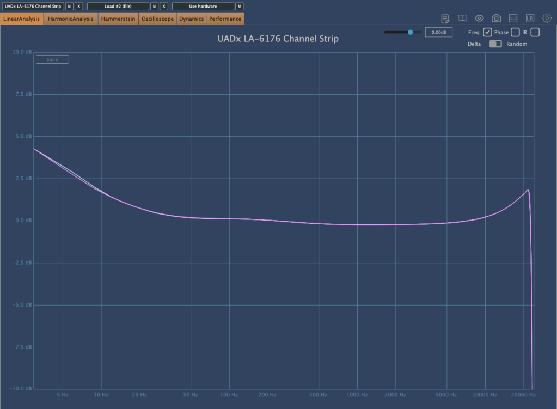Open the UADx LA-6176 Channel Strip selector
Viewport: 557px width, 409px height.
point(33,7)
